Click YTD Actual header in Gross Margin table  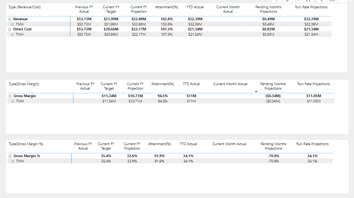(191, 84)
